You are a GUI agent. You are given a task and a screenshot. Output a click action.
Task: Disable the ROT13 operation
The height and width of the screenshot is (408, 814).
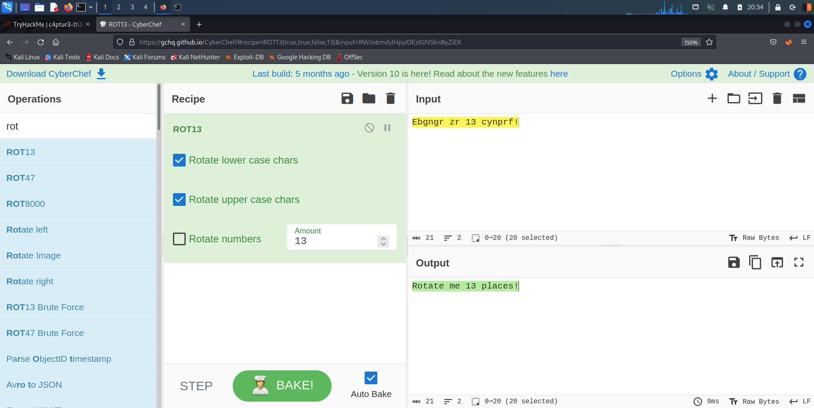point(369,128)
